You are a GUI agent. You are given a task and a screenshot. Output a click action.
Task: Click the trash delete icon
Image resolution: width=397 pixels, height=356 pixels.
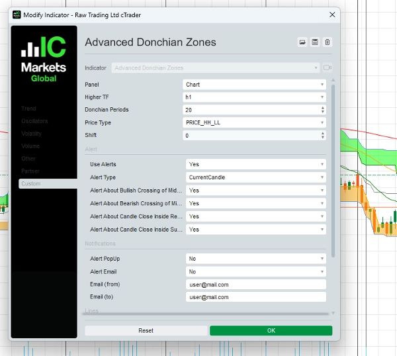pos(327,42)
